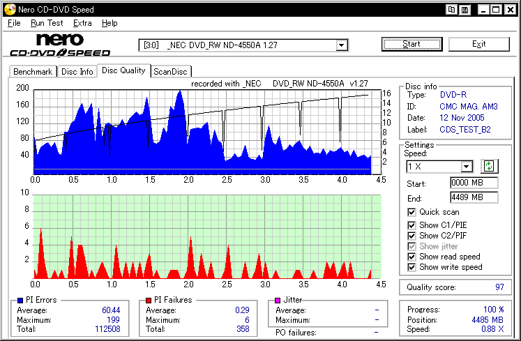
Task: Switch to the Benchmark tab
Action: [x=33, y=72]
